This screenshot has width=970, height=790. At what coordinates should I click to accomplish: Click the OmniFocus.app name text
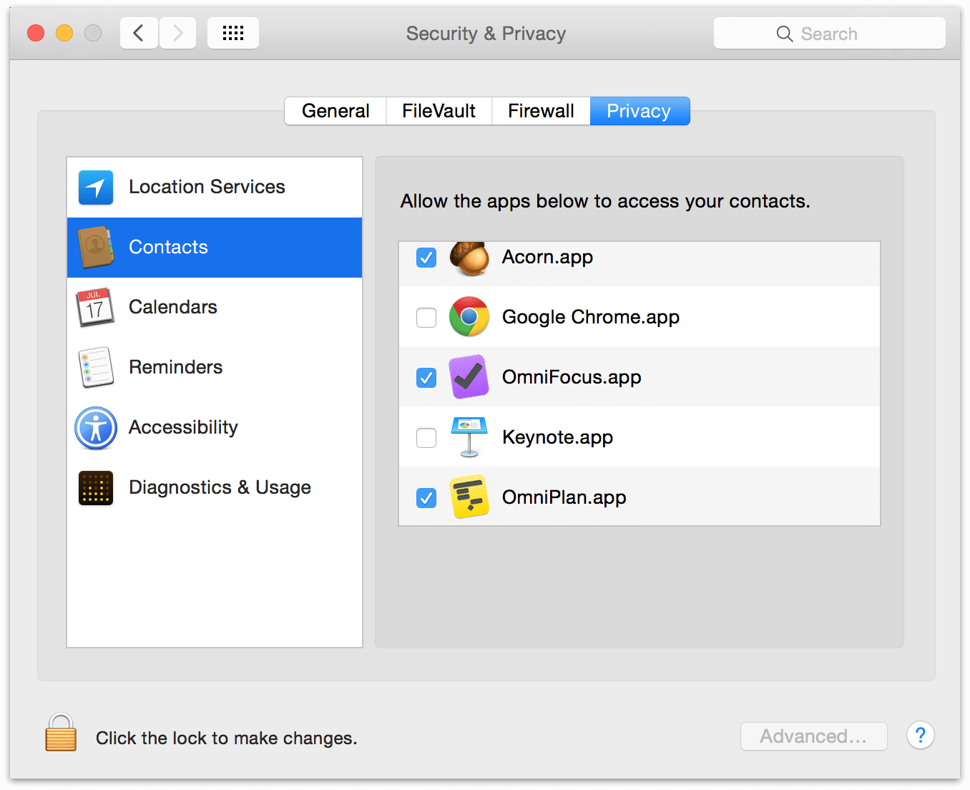click(x=572, y=378)
